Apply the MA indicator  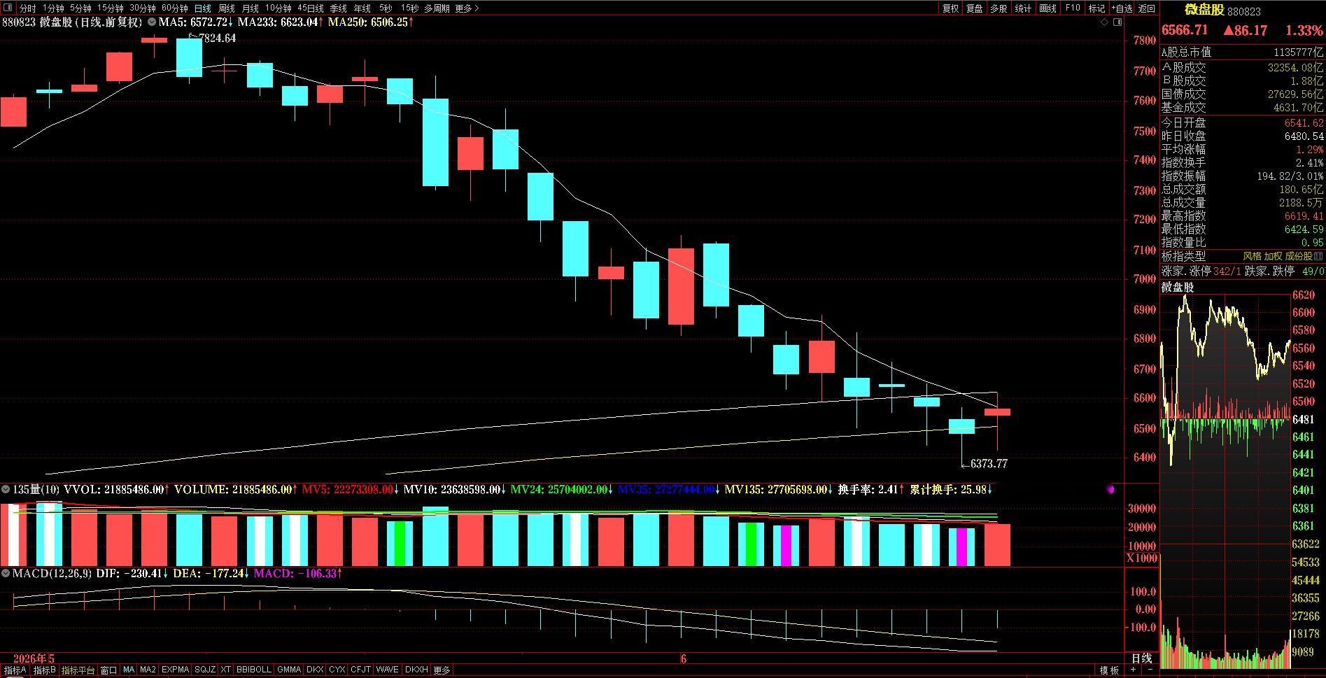click(129, 670)
